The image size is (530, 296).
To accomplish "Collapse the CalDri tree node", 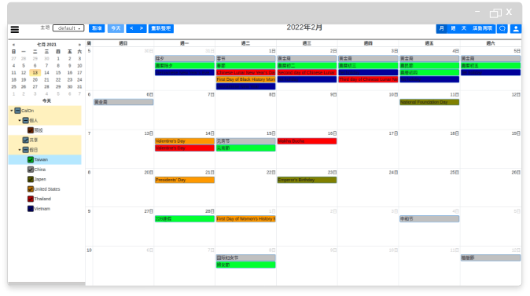I will [x=12, y=111].
